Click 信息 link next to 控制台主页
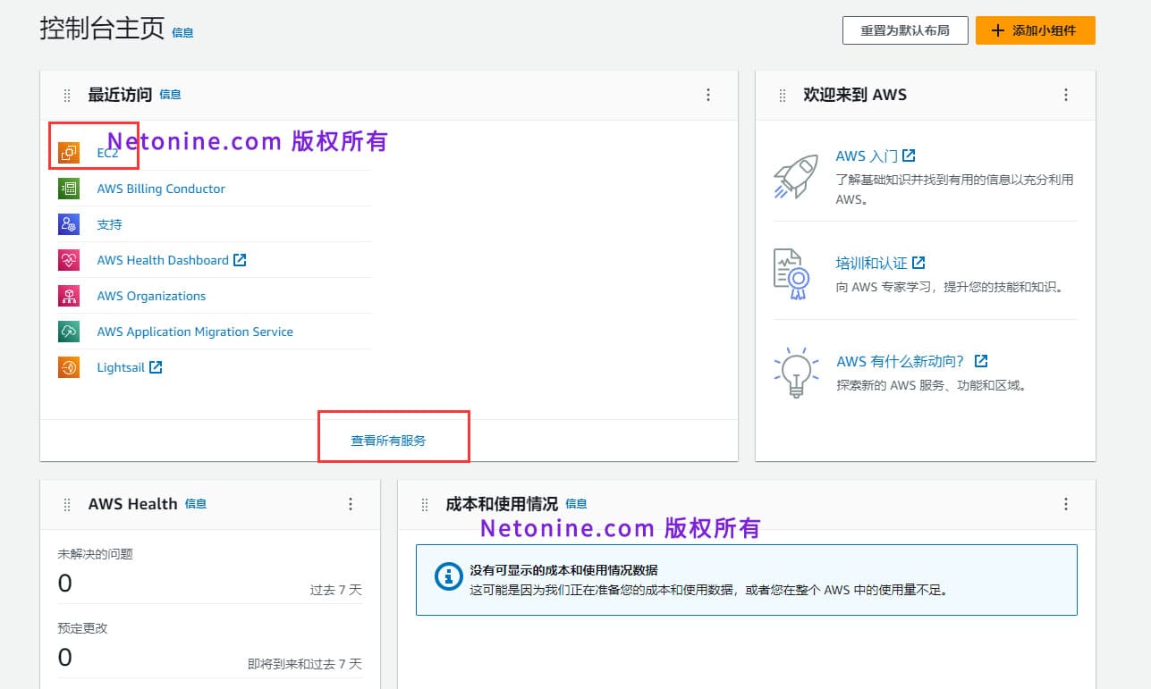This screenshot has height=689, width=1151. 182,33
